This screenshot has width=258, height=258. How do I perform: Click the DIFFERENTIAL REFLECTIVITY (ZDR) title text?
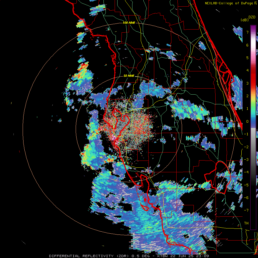click(90, 256)
